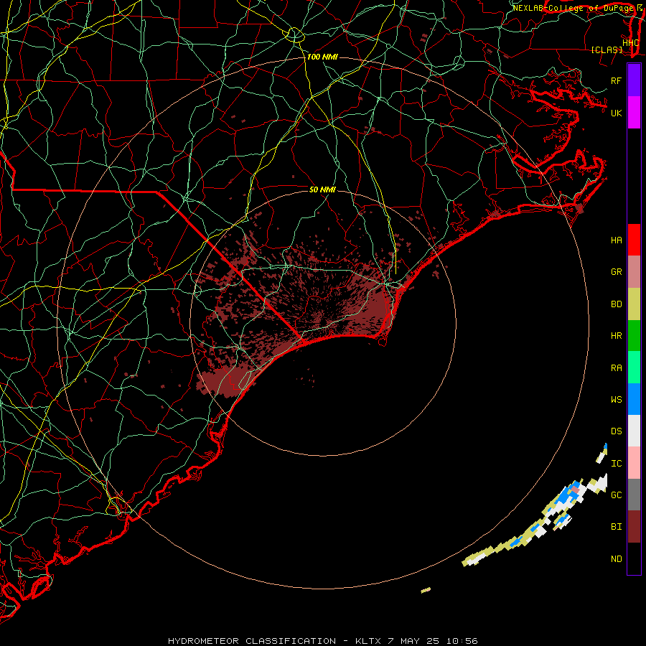
Task: Click the WS legend label
Action: (616, 399)
